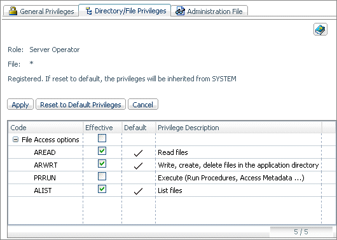
Task: Click the ARWRT default checkmark
Action: point(138,166)
